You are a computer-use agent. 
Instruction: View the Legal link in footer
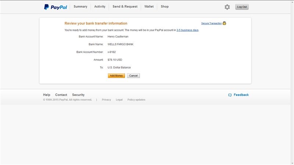[119, 100]
